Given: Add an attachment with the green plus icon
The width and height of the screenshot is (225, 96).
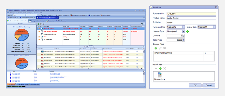Looking at the screenshot, I should [160, 69].
